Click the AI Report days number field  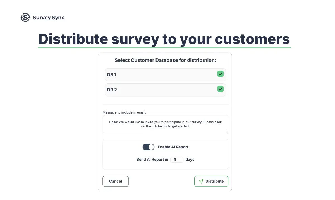177,159
